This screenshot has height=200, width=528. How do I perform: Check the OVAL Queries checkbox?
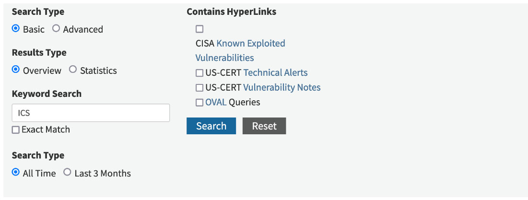pos(199,102)
